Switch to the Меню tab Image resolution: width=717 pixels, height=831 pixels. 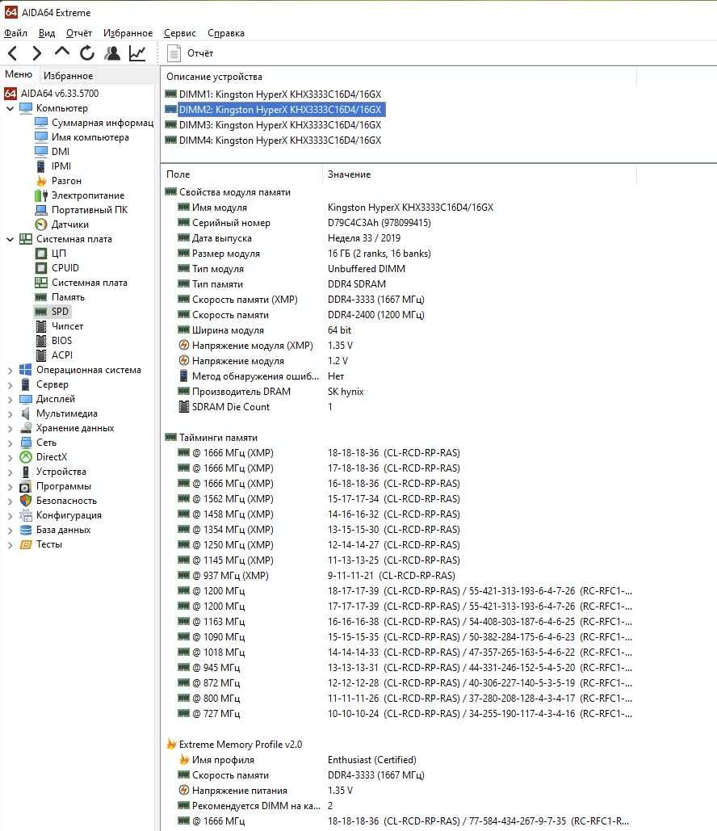tap(19, 75)
